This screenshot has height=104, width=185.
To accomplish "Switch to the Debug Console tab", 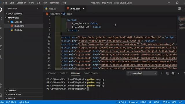I will click(92, 73).
